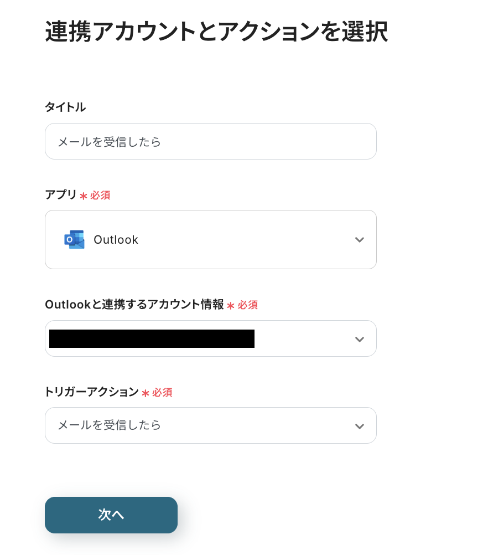This screenshot has height=555, width=488.
Task: Click the メールを受信したら trigger action value
Action: tap(110, 425)
